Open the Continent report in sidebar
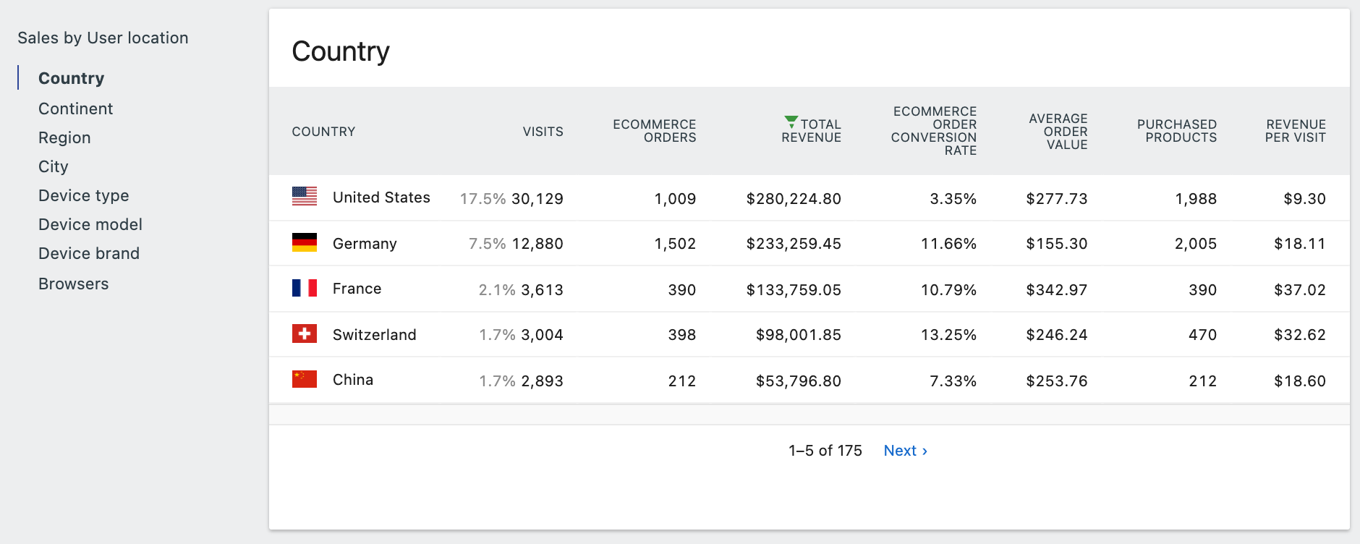Screen dimensions: 1360x544 tap(75, 109)
